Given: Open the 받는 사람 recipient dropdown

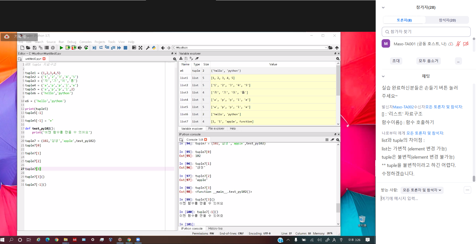Looking at the screenshot, I should coord(422,190).
